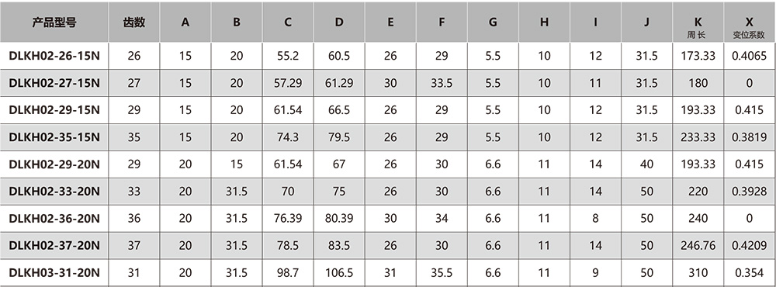Select the 0.4065 coefficient cell
Screen dimensions: 776x287
749,56
